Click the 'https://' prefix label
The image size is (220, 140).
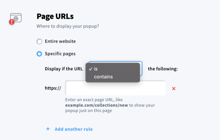[x=53, y=88]
